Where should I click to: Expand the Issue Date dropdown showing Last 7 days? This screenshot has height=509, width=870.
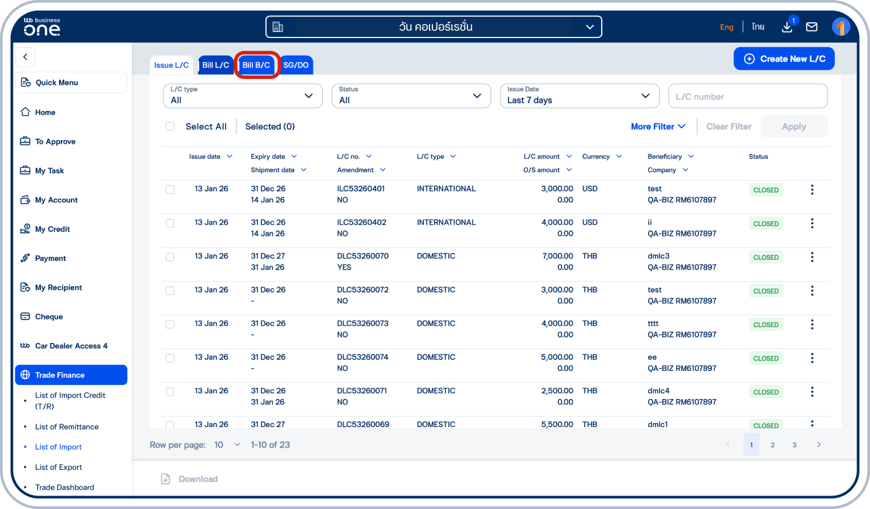pos(579,96)
